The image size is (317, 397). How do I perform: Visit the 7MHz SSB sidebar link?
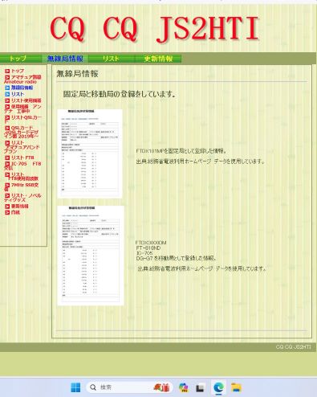(x=22, y=187)
